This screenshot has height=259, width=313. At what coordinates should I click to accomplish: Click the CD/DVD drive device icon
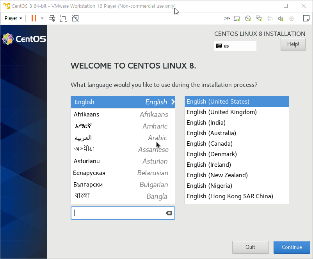pos(248,19)
